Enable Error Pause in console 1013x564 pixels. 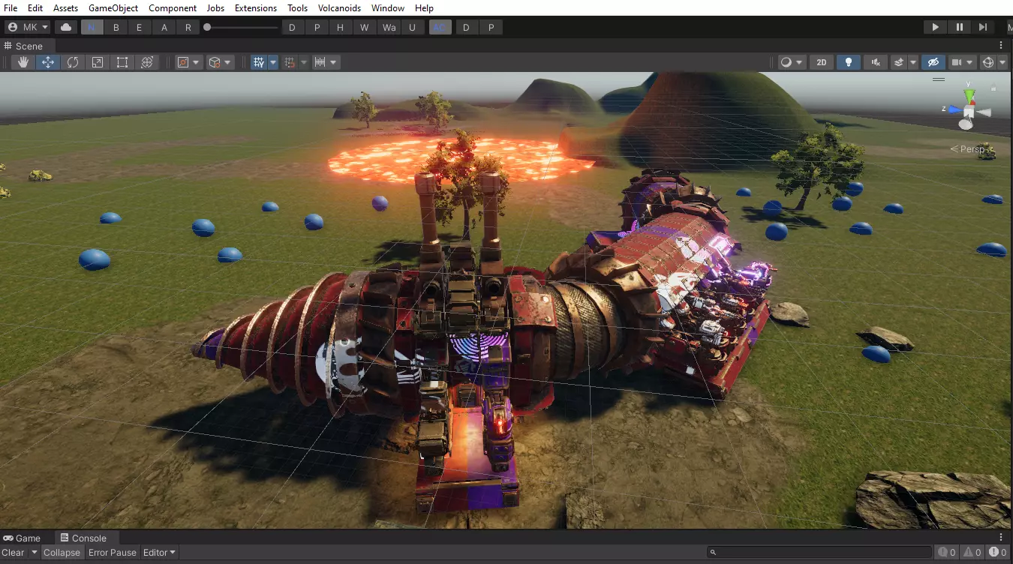click(x=113, y=553)
